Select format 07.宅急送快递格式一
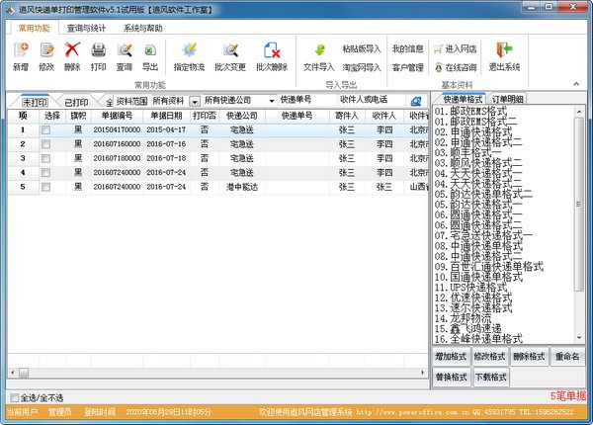 pos(483,235)
